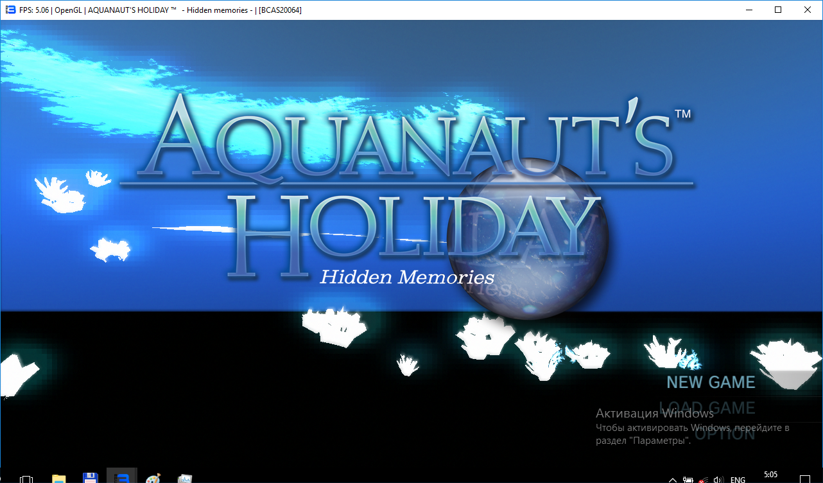Click the RPCS3 icon in the title bar

pyautogui.click(x=10, y=10)
